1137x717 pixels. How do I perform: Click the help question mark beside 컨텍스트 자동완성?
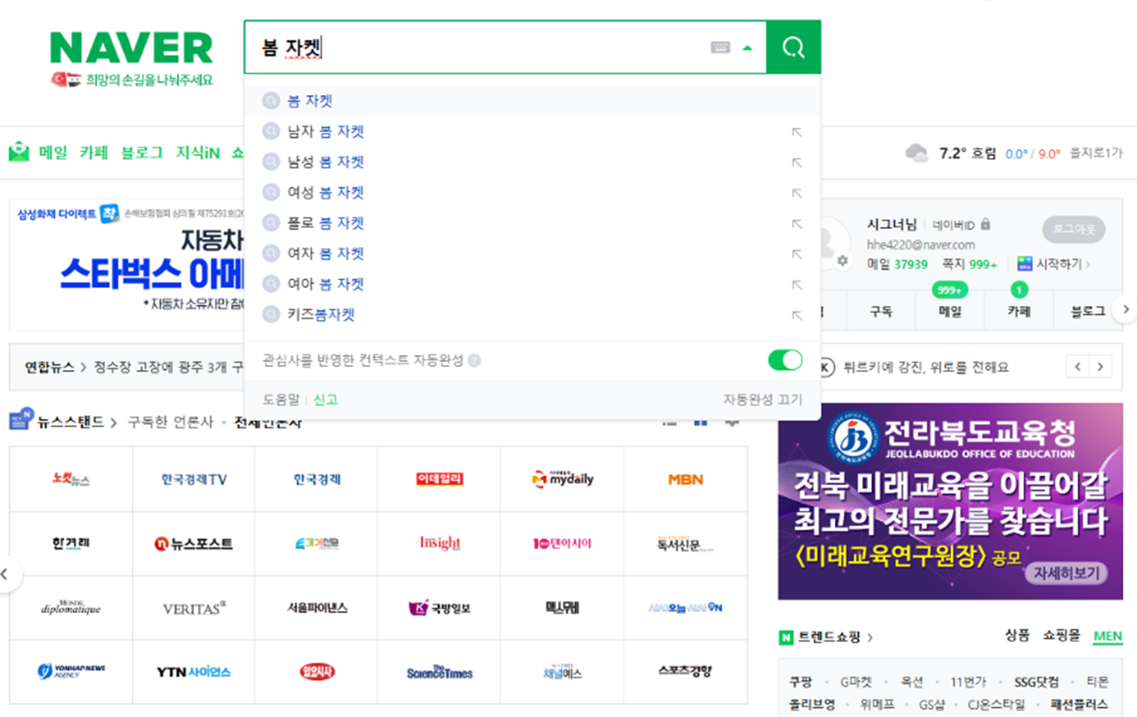tap(474, 361)
